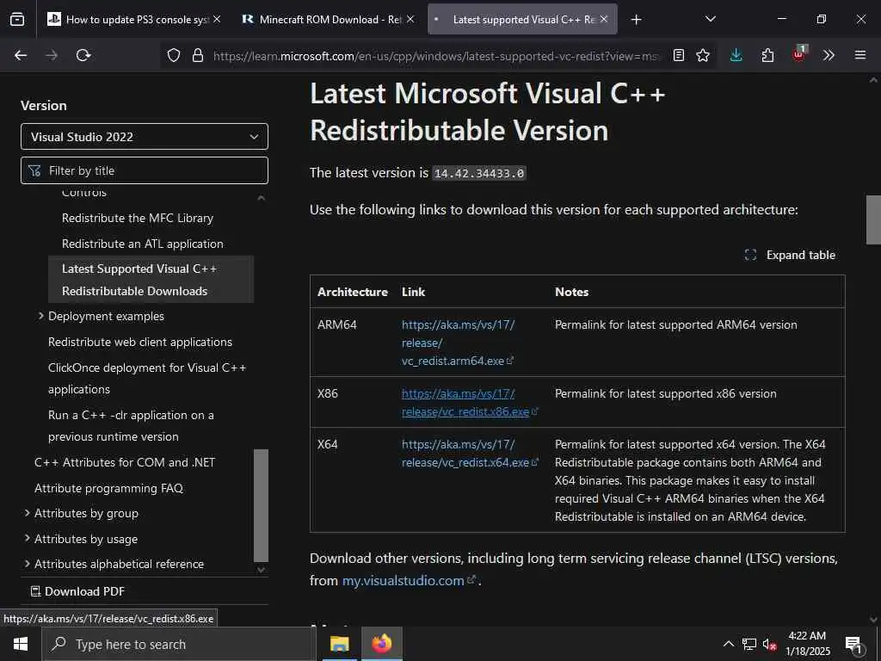Go back to previous page
This screenshot has height=661, width=881.
tap(21, 55)
